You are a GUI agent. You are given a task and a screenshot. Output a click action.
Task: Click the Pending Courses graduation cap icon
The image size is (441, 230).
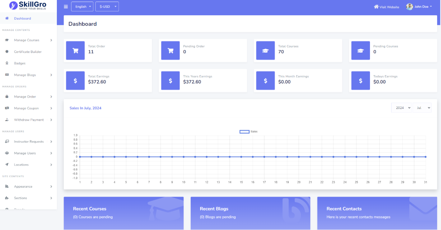[360, 51]
